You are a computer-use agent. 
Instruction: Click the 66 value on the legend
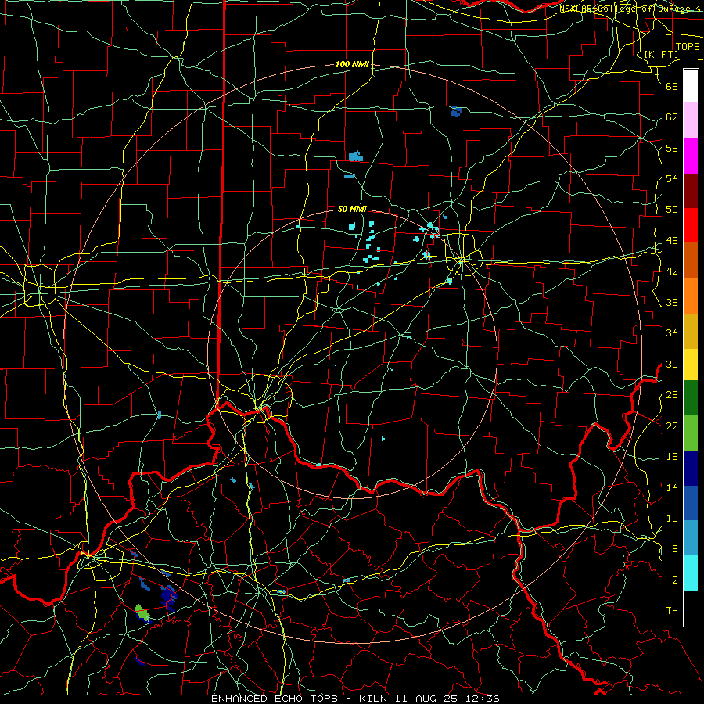pyautogui.click(x=672, y=86)
